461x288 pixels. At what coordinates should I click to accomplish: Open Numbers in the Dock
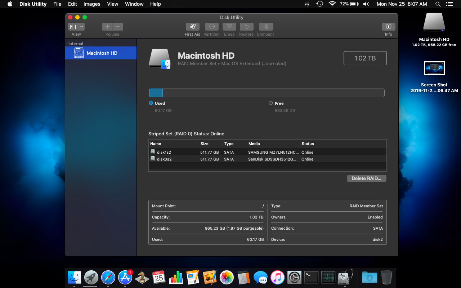(176, 277)
